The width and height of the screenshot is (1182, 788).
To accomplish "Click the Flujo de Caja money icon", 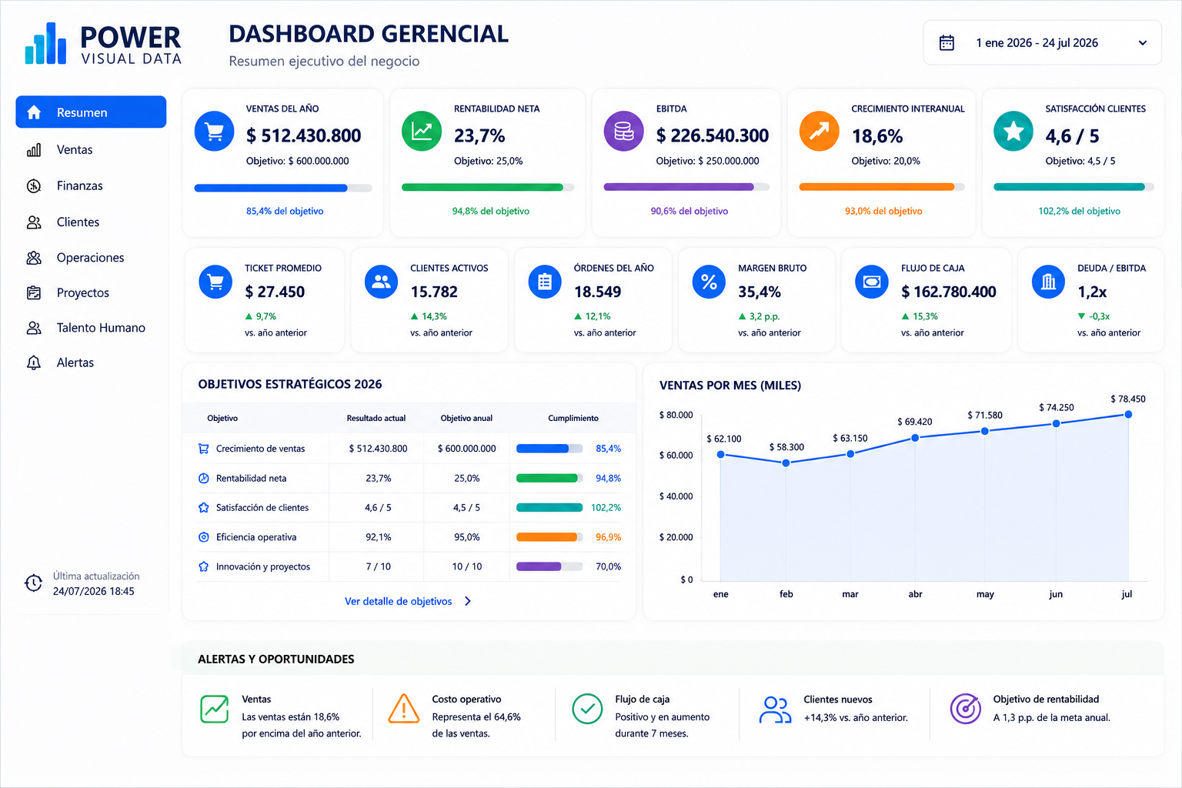I will [872, 282].
